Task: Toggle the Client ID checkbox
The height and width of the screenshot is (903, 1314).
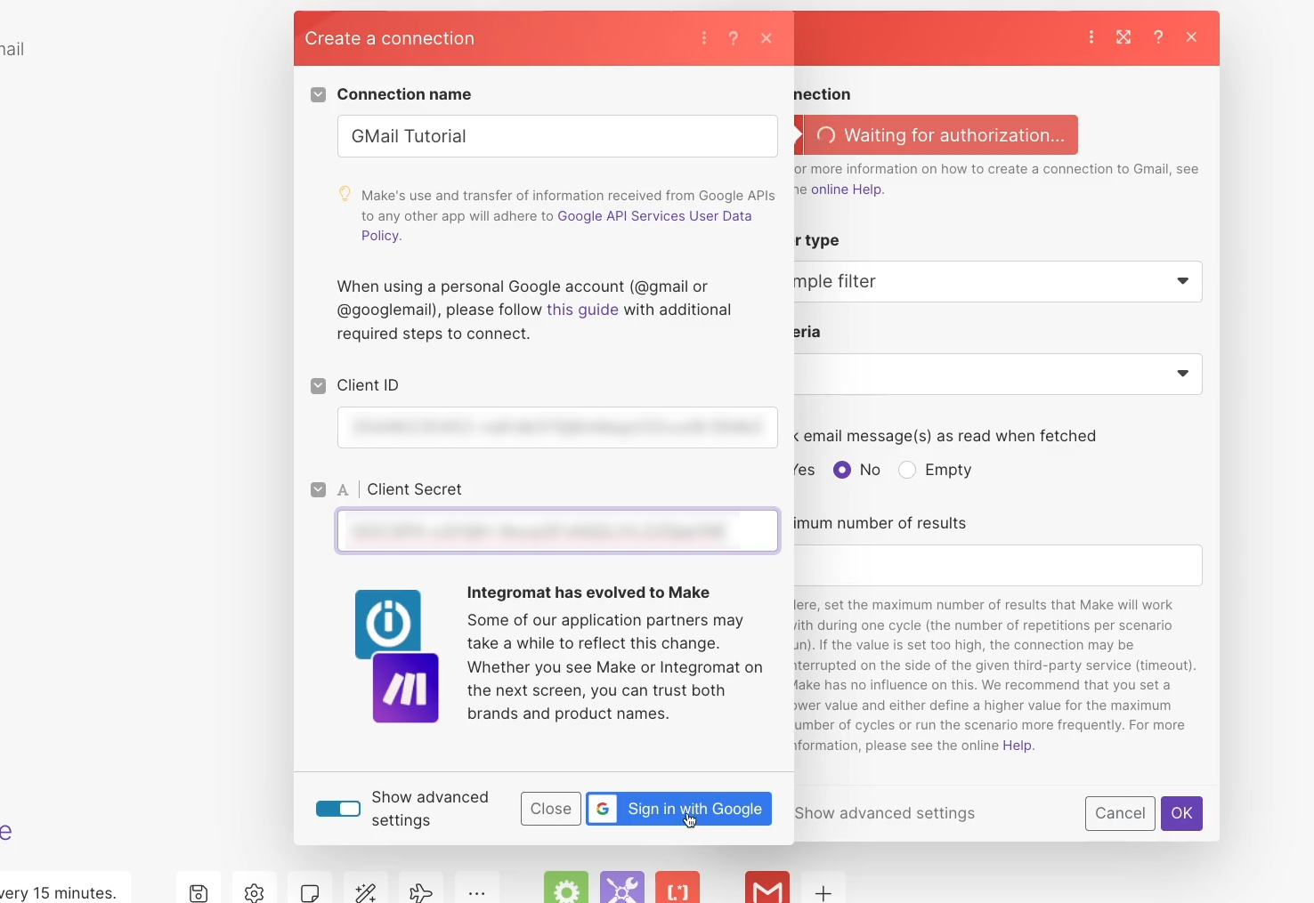Action: click(318, 385)
